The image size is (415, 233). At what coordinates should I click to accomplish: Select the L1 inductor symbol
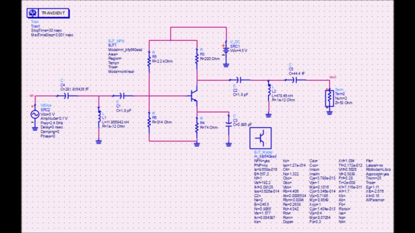(99, 117)
